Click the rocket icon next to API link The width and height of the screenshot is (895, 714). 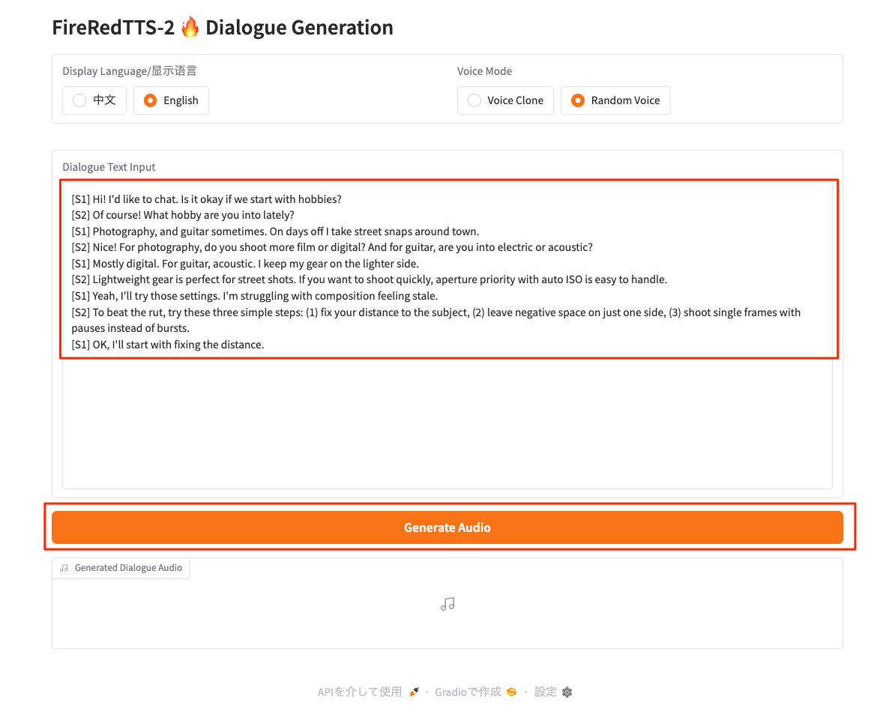pyautogui.click(x=414, y=692)
